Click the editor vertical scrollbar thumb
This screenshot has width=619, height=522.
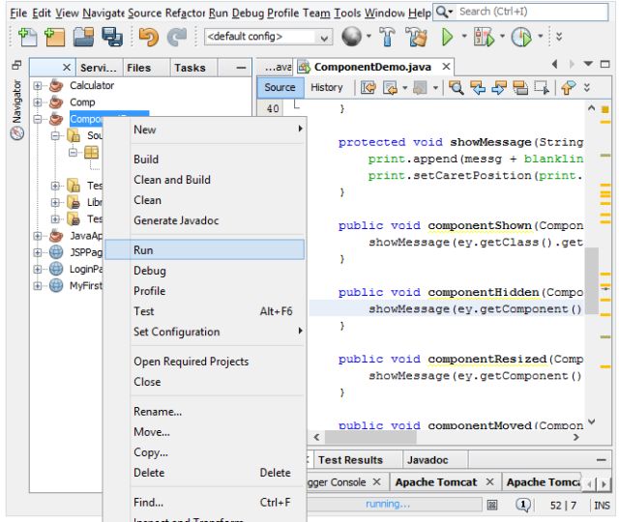[x=591, y=280]
